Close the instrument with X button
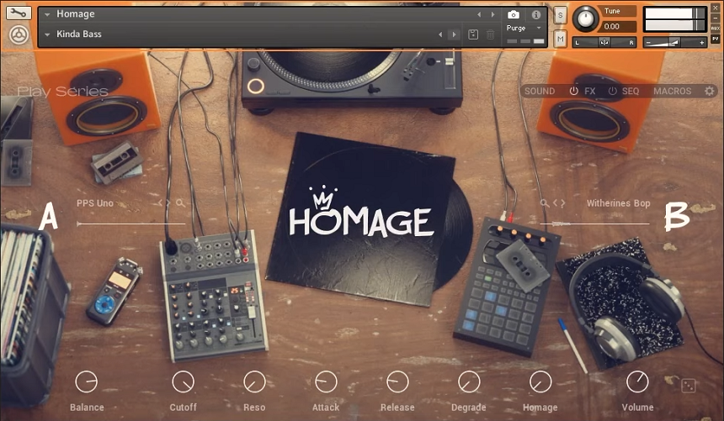 point(716,8)
